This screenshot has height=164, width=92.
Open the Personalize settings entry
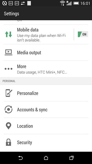[46, 93]
